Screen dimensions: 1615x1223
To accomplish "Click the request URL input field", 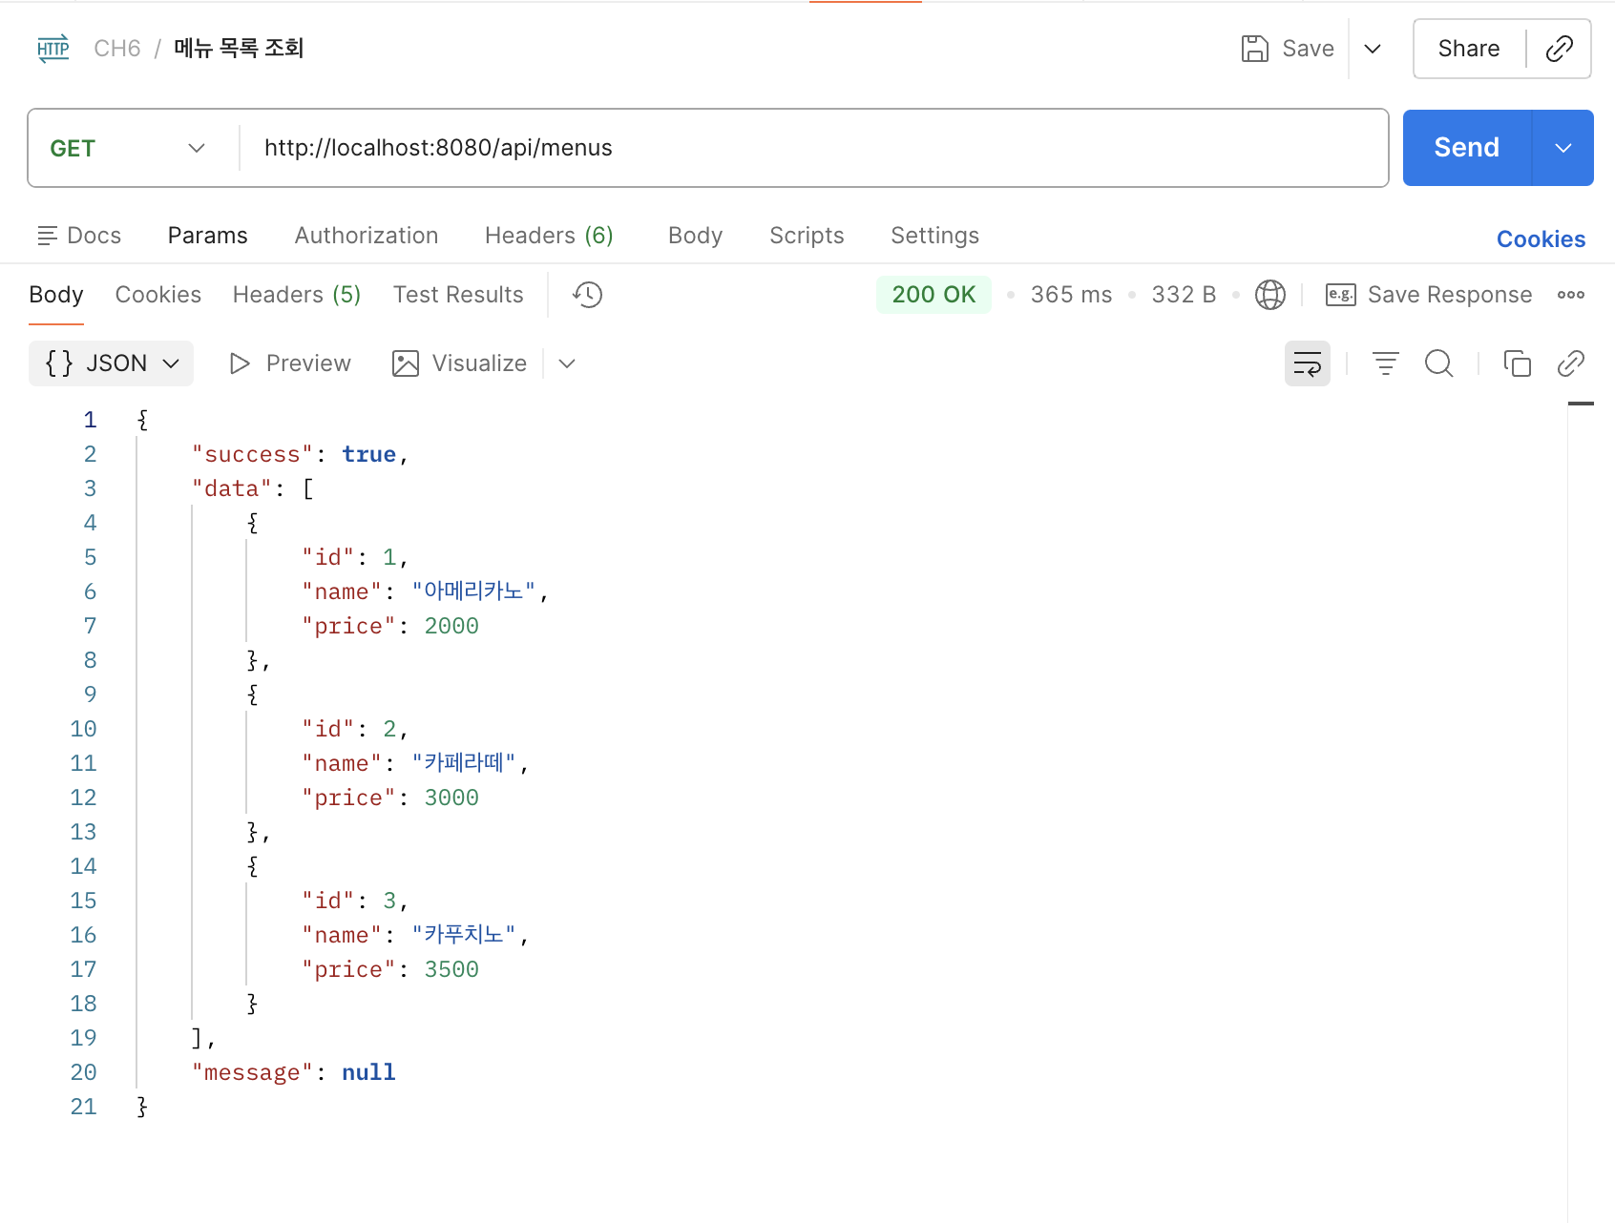I will pyautogui.click(x=814, y=148).
